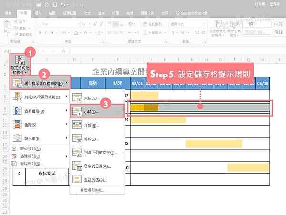Toggle center horizontal alignment
Viewport: 286px width, 215px height.
point(116,32)
